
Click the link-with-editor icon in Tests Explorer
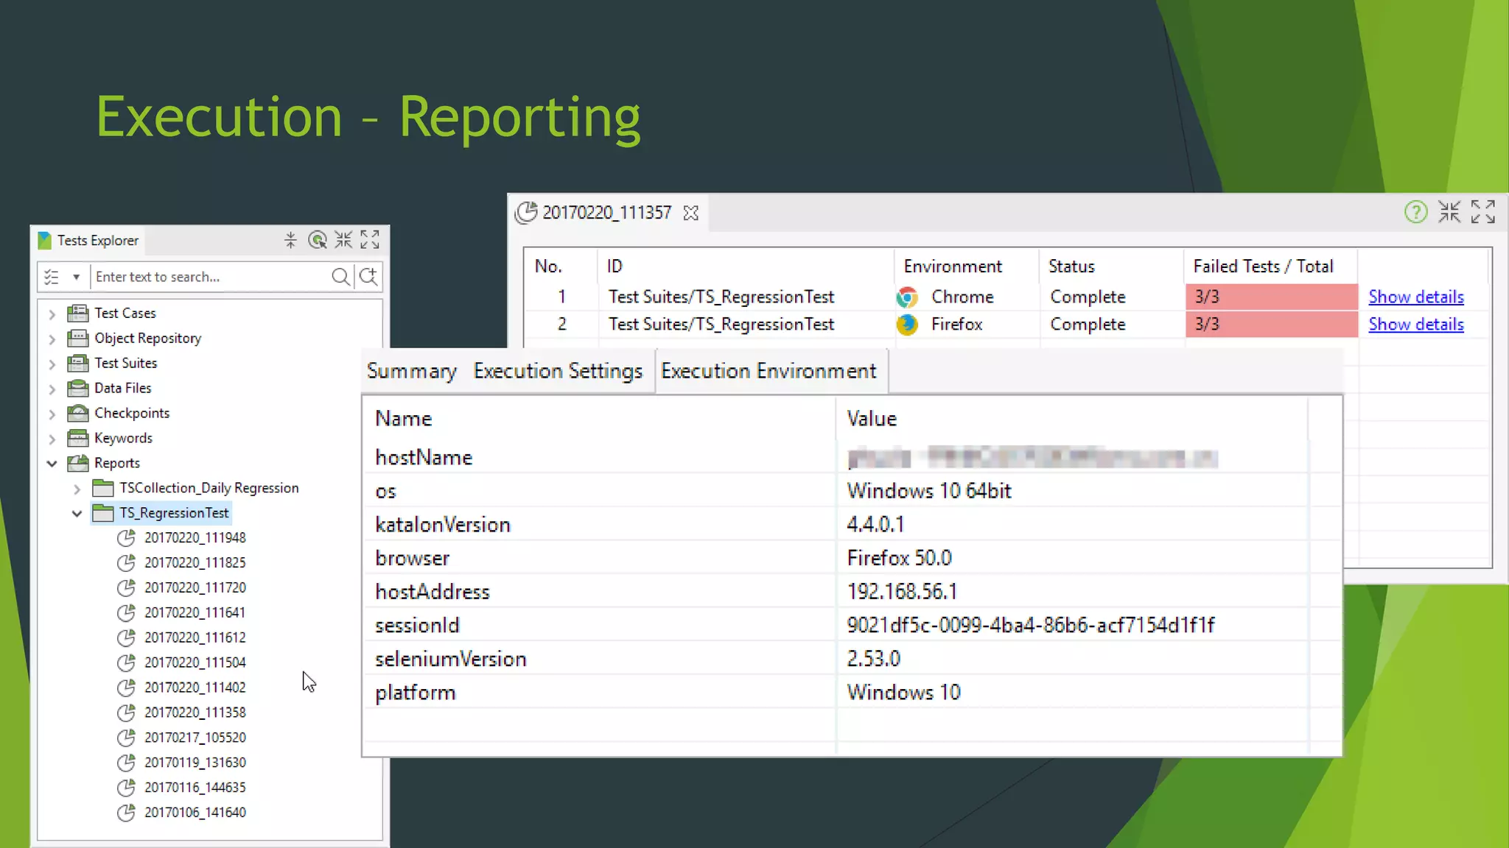(x=317, y=240)
